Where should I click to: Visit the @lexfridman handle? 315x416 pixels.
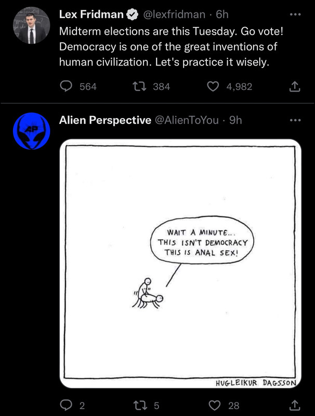(174, 15)
